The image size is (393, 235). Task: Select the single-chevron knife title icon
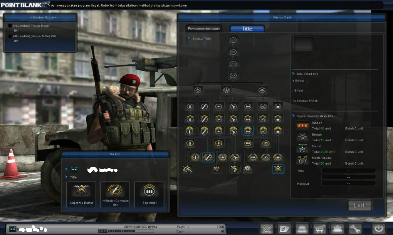click(204, 118)
